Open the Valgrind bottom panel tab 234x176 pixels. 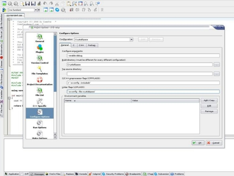95,174
